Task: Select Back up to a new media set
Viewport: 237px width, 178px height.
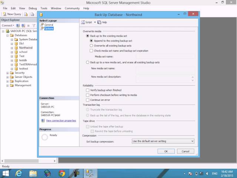Action: (87, 62)
